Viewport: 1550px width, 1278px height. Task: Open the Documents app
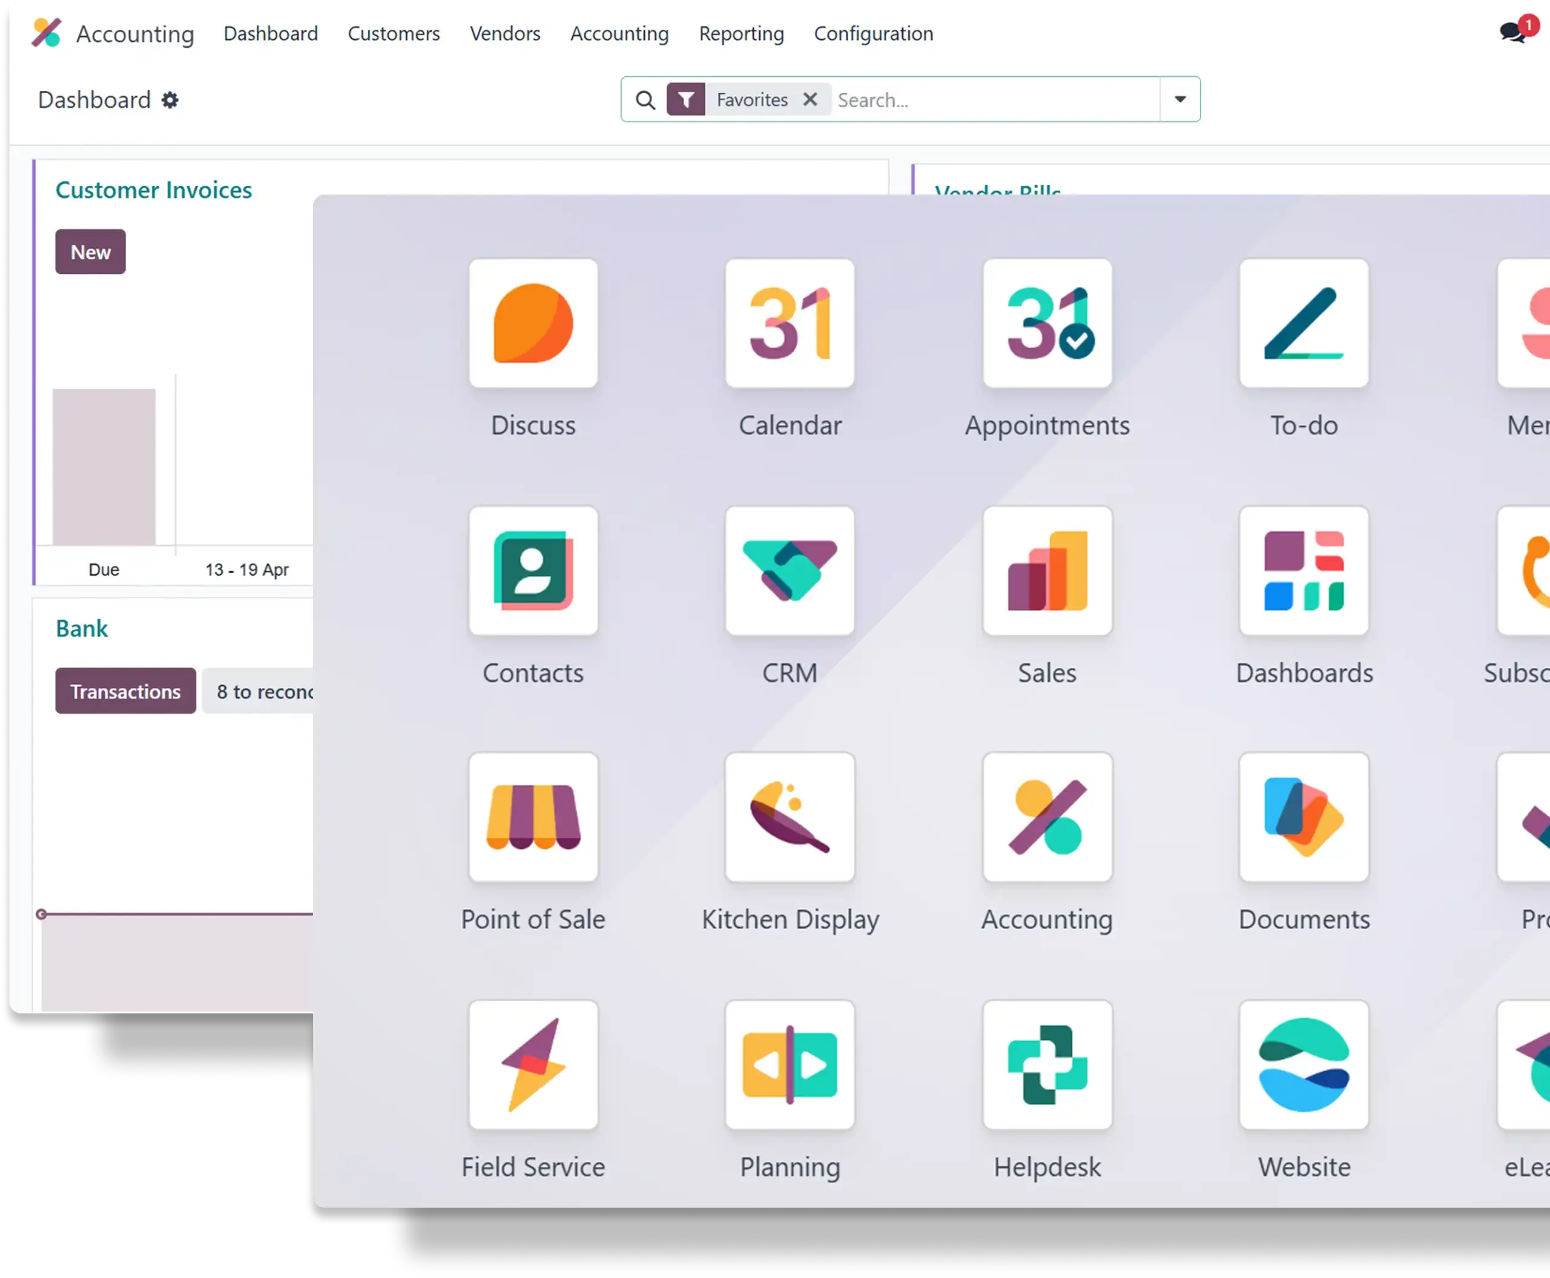tap(1304, 817)
